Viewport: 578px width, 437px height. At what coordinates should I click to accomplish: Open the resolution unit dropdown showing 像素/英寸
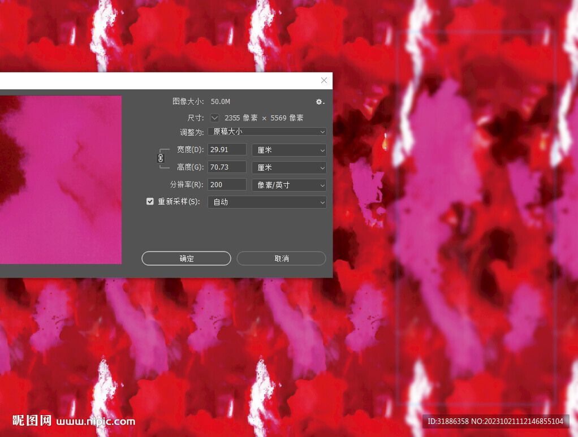pos(288,185)
